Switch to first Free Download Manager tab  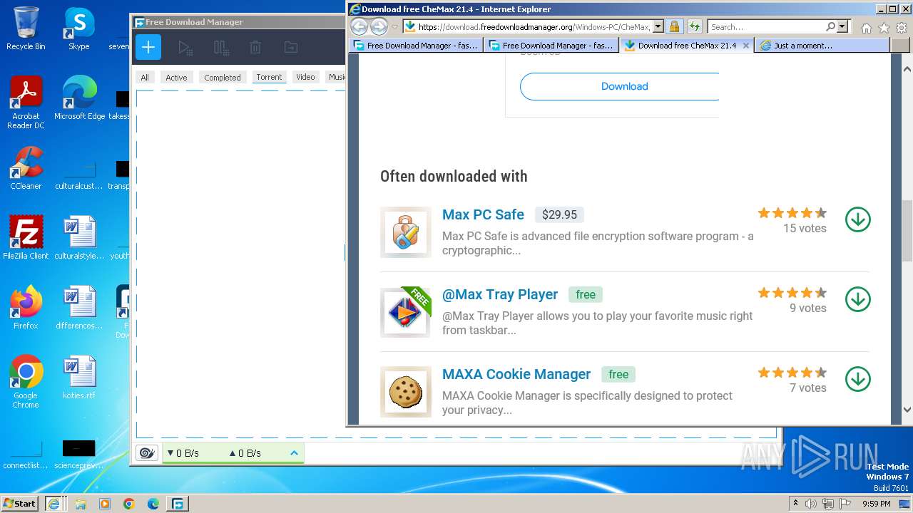coord(417,45)
